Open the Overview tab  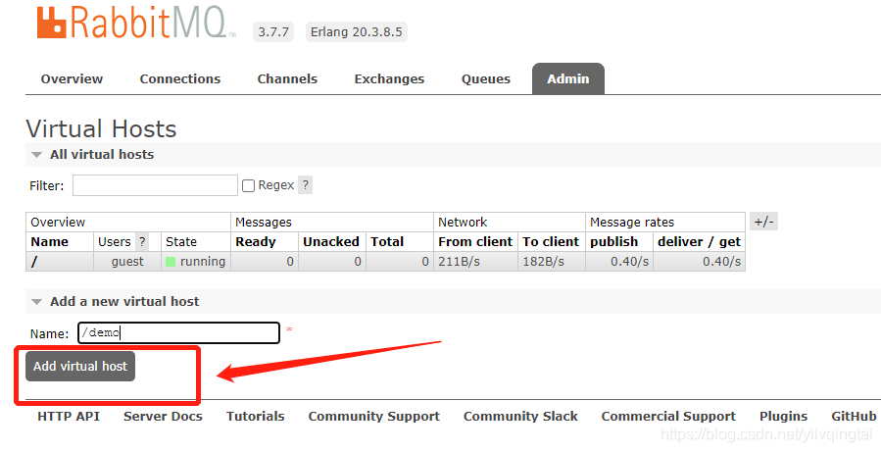pyautogui.click(x=72, y=79)
